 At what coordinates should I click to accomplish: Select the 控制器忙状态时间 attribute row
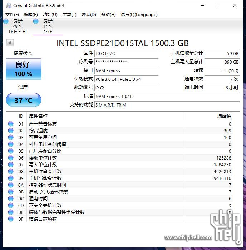point(119,185)
